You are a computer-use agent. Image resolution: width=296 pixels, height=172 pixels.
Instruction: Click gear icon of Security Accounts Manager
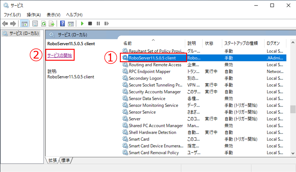tap(125, 91)
